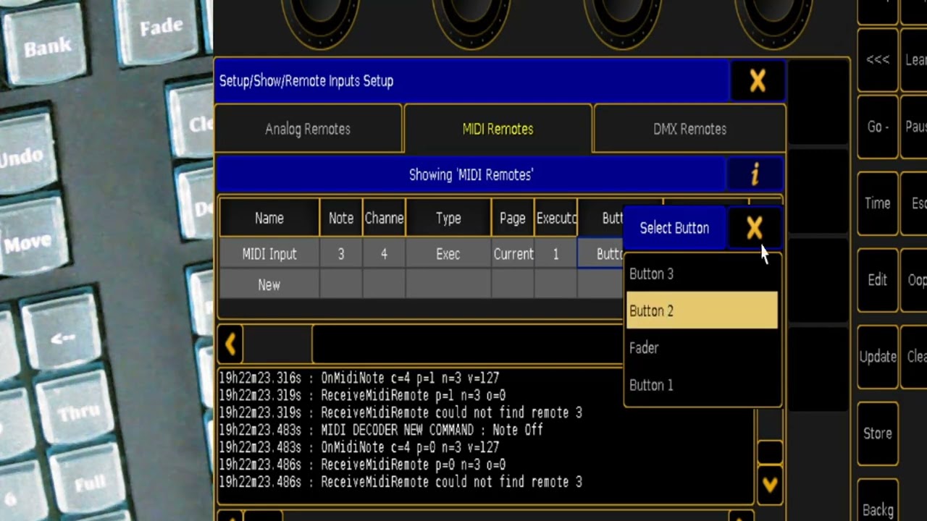
Task: Close the Remote Inputs Setup dialog
Action: click(758, 80)
